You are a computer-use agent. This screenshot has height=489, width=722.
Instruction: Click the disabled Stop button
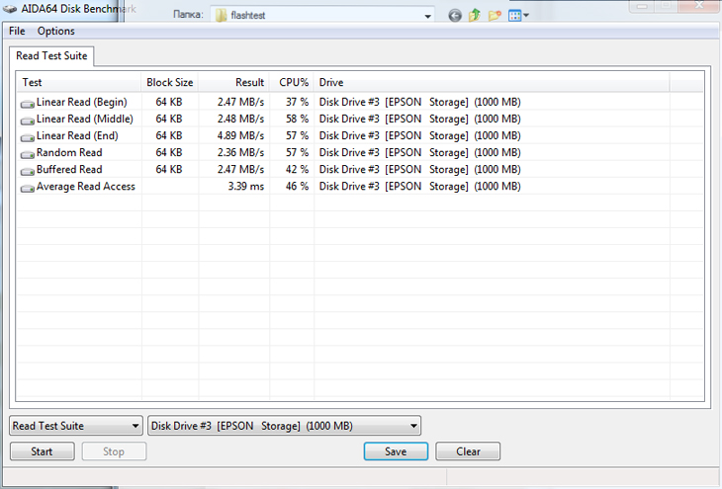[x=114, y=451]
